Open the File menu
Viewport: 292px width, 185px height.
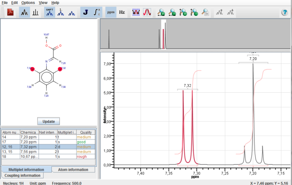click(4, 3)
